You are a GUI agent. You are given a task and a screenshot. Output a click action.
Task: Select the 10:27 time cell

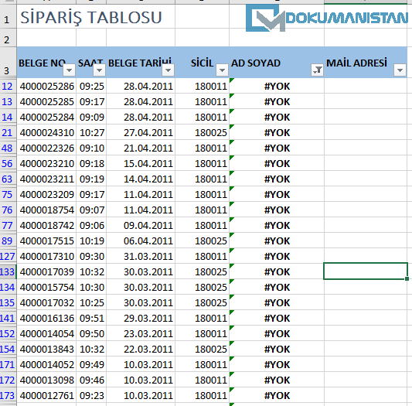click(x=91, y=132)
